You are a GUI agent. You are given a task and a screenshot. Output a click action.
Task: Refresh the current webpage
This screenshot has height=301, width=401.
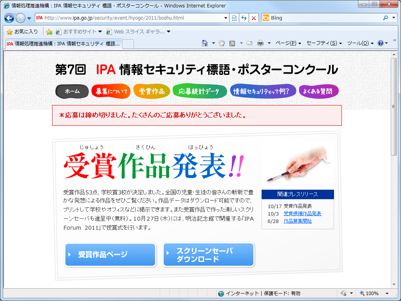pyautogui.click(x=244, y=18)
